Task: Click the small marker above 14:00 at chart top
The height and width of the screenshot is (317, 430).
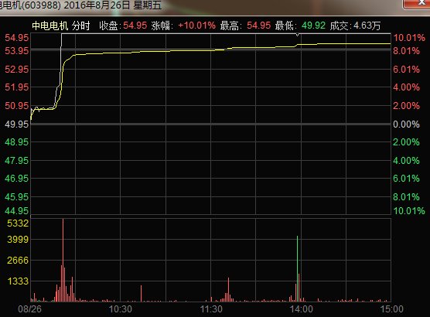Action: (297, 35)
